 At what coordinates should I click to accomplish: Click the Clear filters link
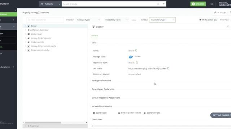click(x=134, y=20)
